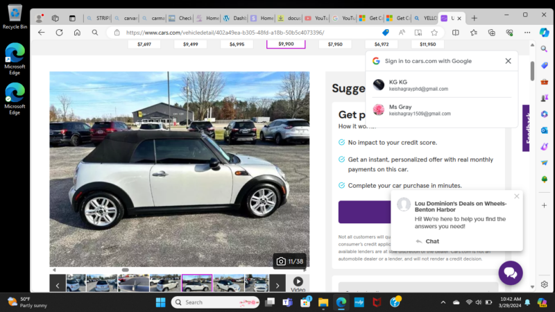The image size is (555, 312).
Task: Click the page vertical scrollbar thumb
Action: [x=532, y=71]
